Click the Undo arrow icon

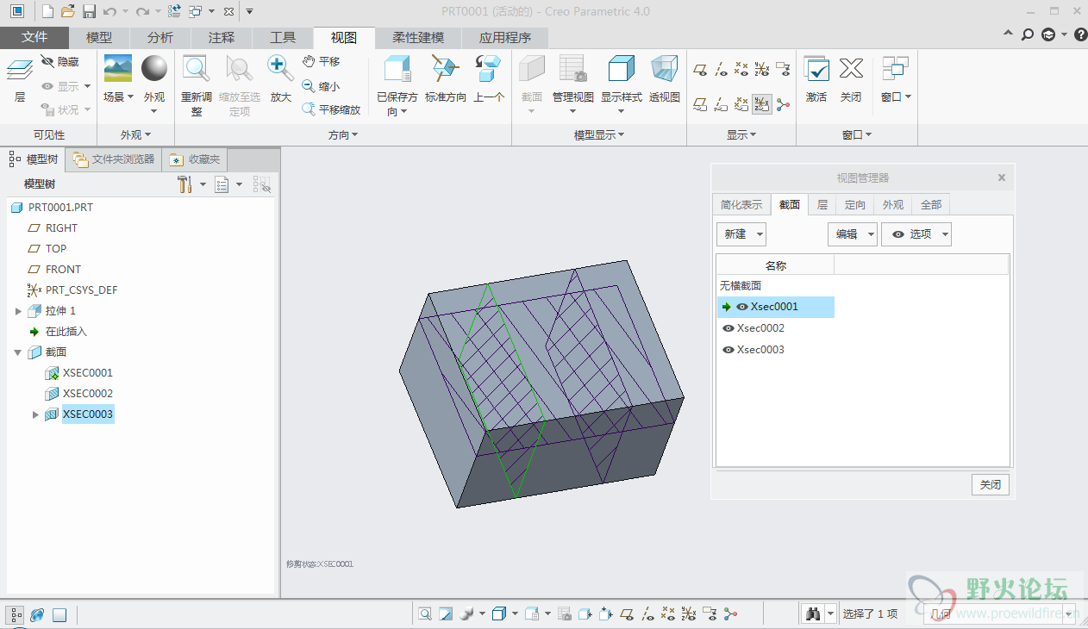click(x=109, y=11)
